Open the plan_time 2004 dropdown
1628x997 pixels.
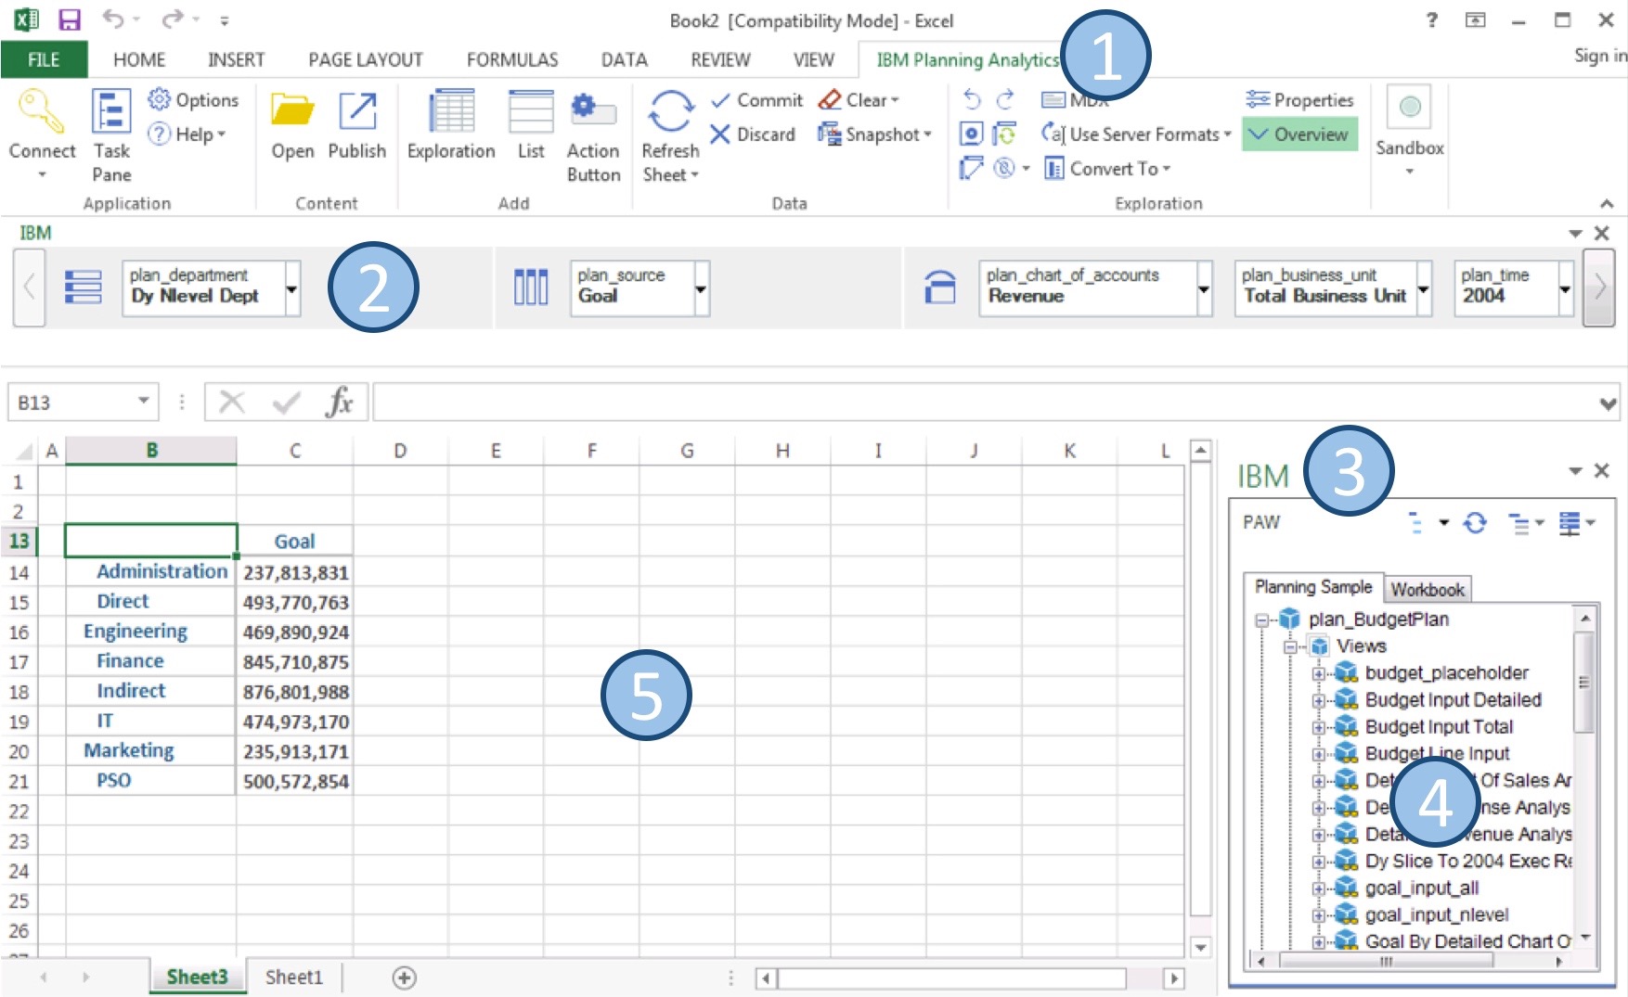[1566, 289]
